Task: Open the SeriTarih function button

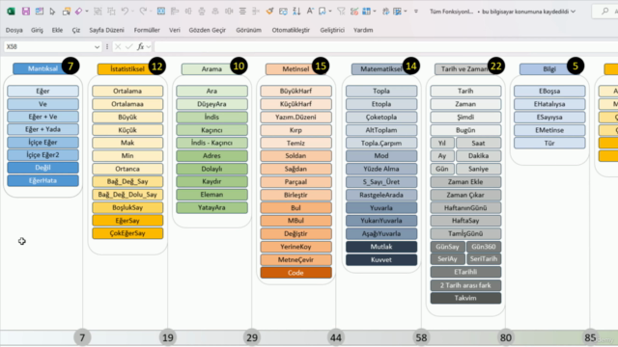Action: pyautogui.click(x=484, y=259)
